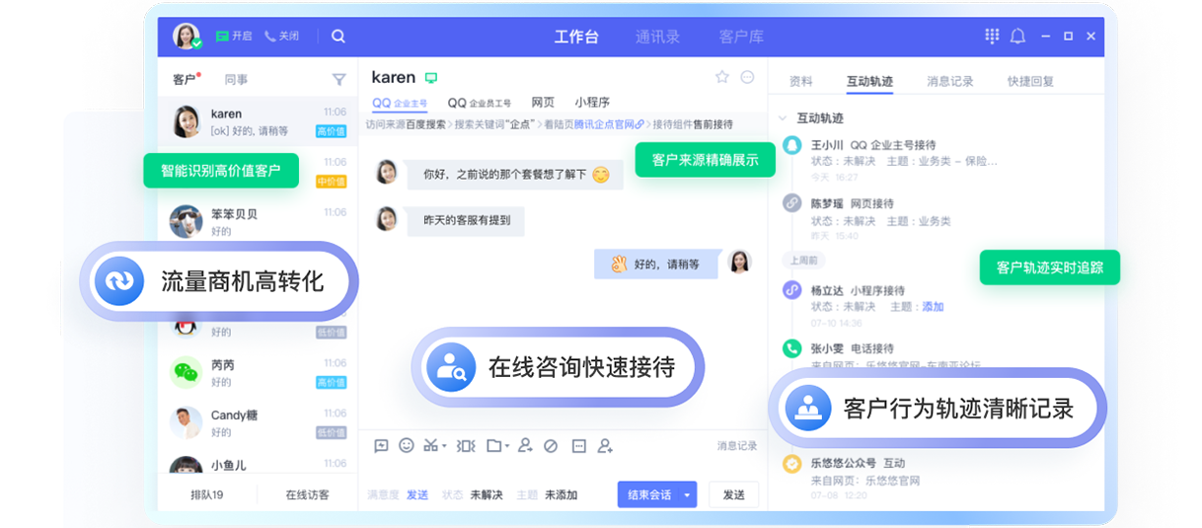The height and width of the screenshot is (528, 1202).
Task: Open the 未解决 status selector
Action: [x=487, y=495]
